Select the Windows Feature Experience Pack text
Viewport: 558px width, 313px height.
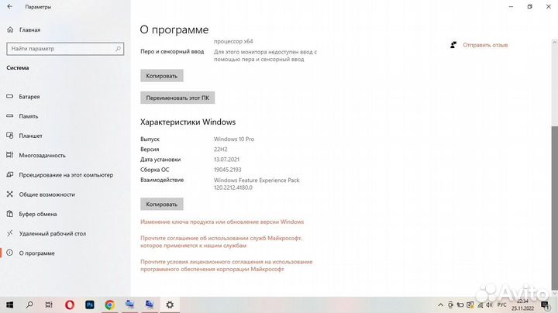pyautogui.click(x=257, y=181)
